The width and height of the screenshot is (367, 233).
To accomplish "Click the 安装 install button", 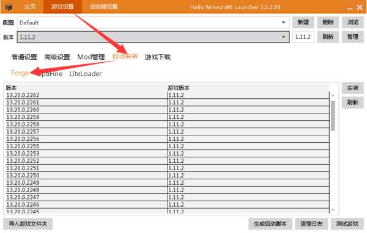I will pos(353,88).
